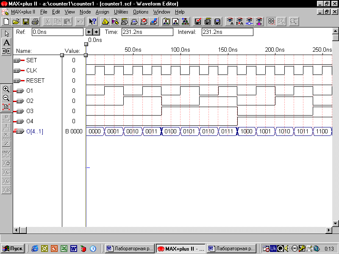
Task: Click the Open file folder icon
Action: (16, 21)
